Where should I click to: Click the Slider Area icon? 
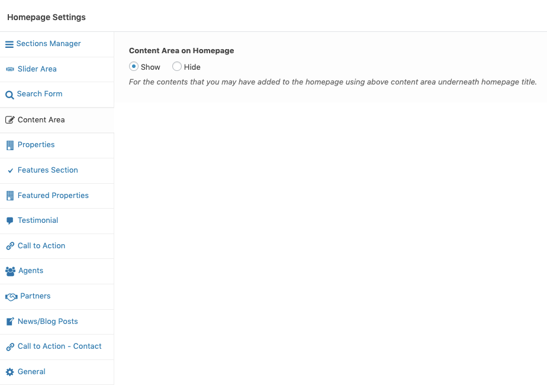10,69
